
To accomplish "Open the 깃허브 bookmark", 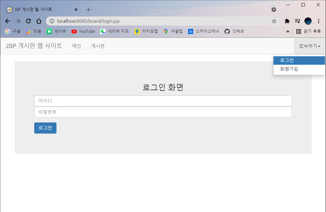I will click(234, 31).
